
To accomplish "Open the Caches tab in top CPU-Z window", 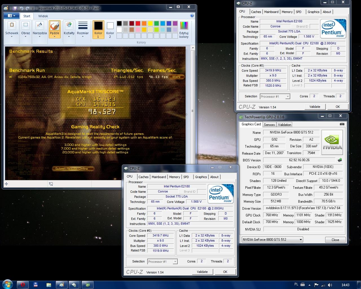I will [256, 12].
